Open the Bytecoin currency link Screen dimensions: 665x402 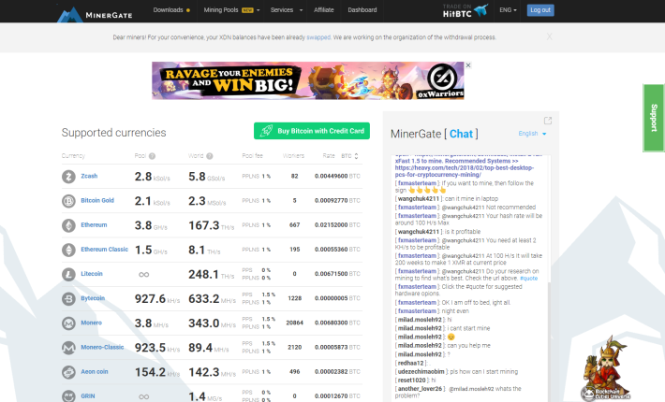click(93, 298)
